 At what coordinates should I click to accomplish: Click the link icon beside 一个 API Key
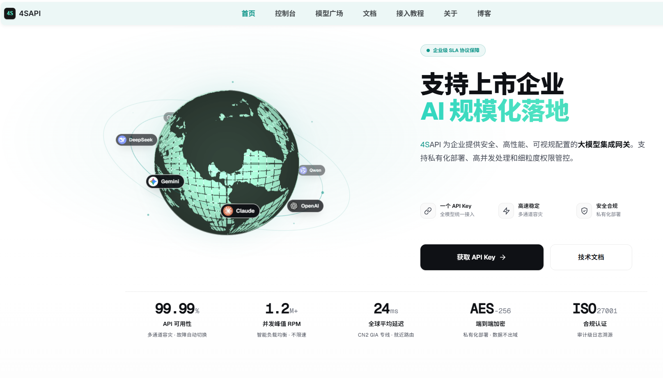click(x=428, y=211)
